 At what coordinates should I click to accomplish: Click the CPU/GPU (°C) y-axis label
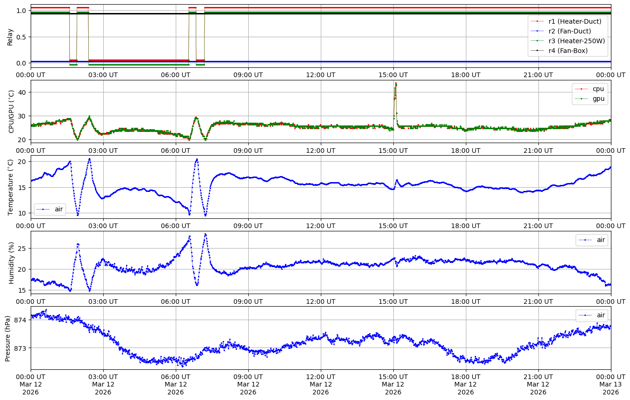point(11,111)
